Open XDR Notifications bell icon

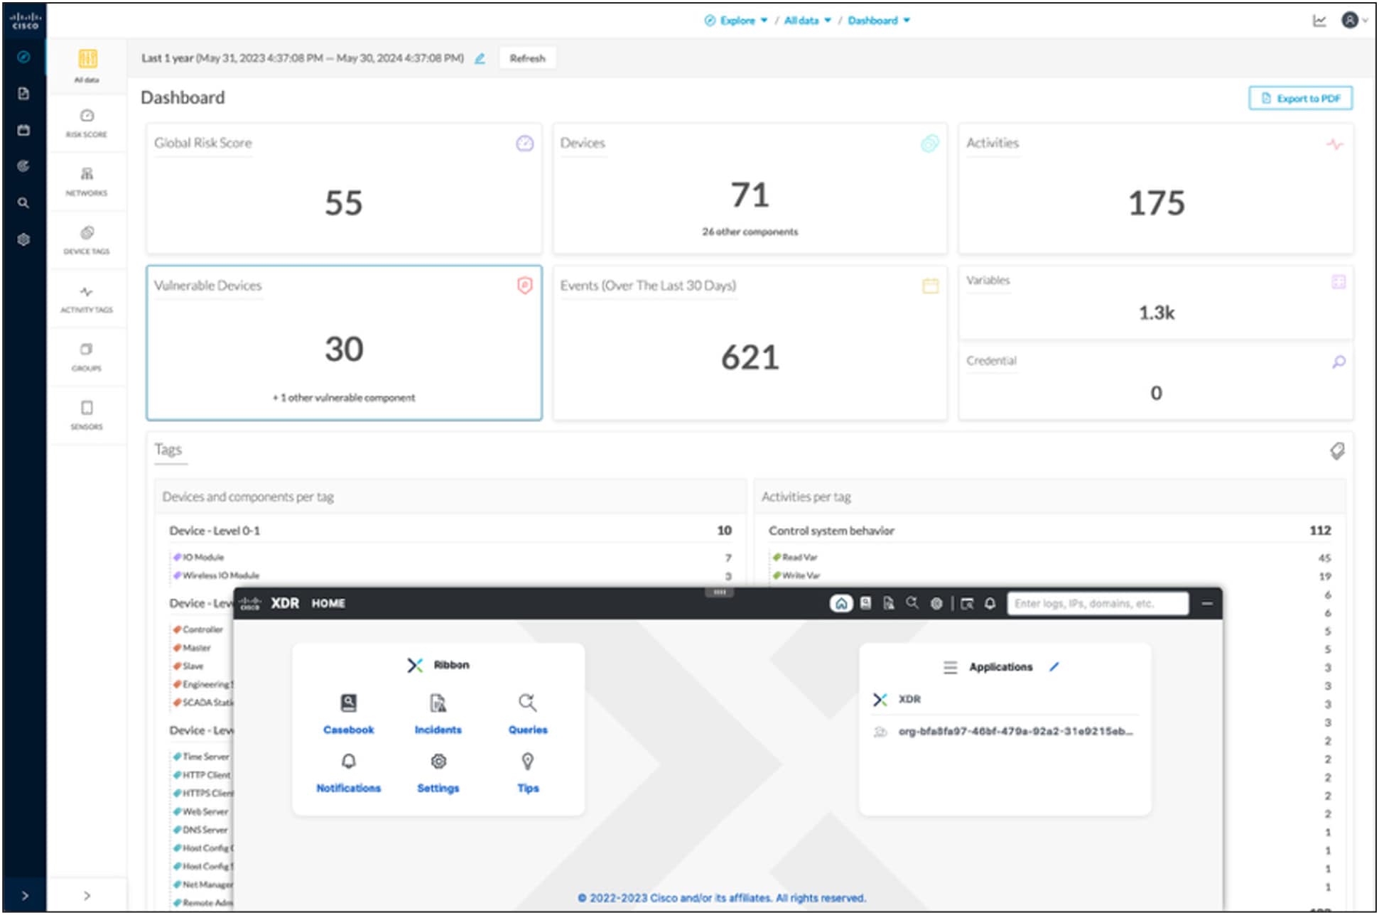click(x=349, y=773)
